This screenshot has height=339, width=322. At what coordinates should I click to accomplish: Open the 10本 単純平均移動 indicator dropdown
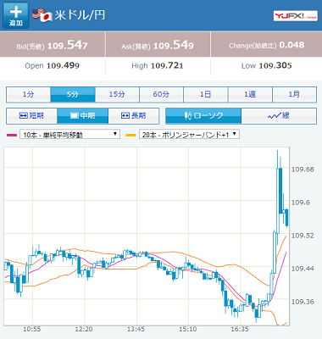click(69, 135)
